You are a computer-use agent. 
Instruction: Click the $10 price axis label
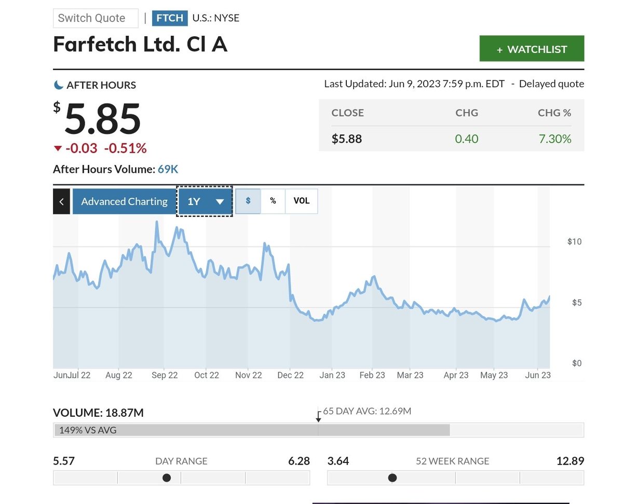[x=574, y=241]
